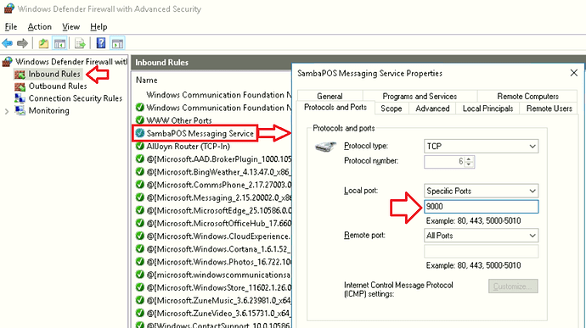The image size is (586, 328).
Task: Open the Action menu
Action: (40, 27)
